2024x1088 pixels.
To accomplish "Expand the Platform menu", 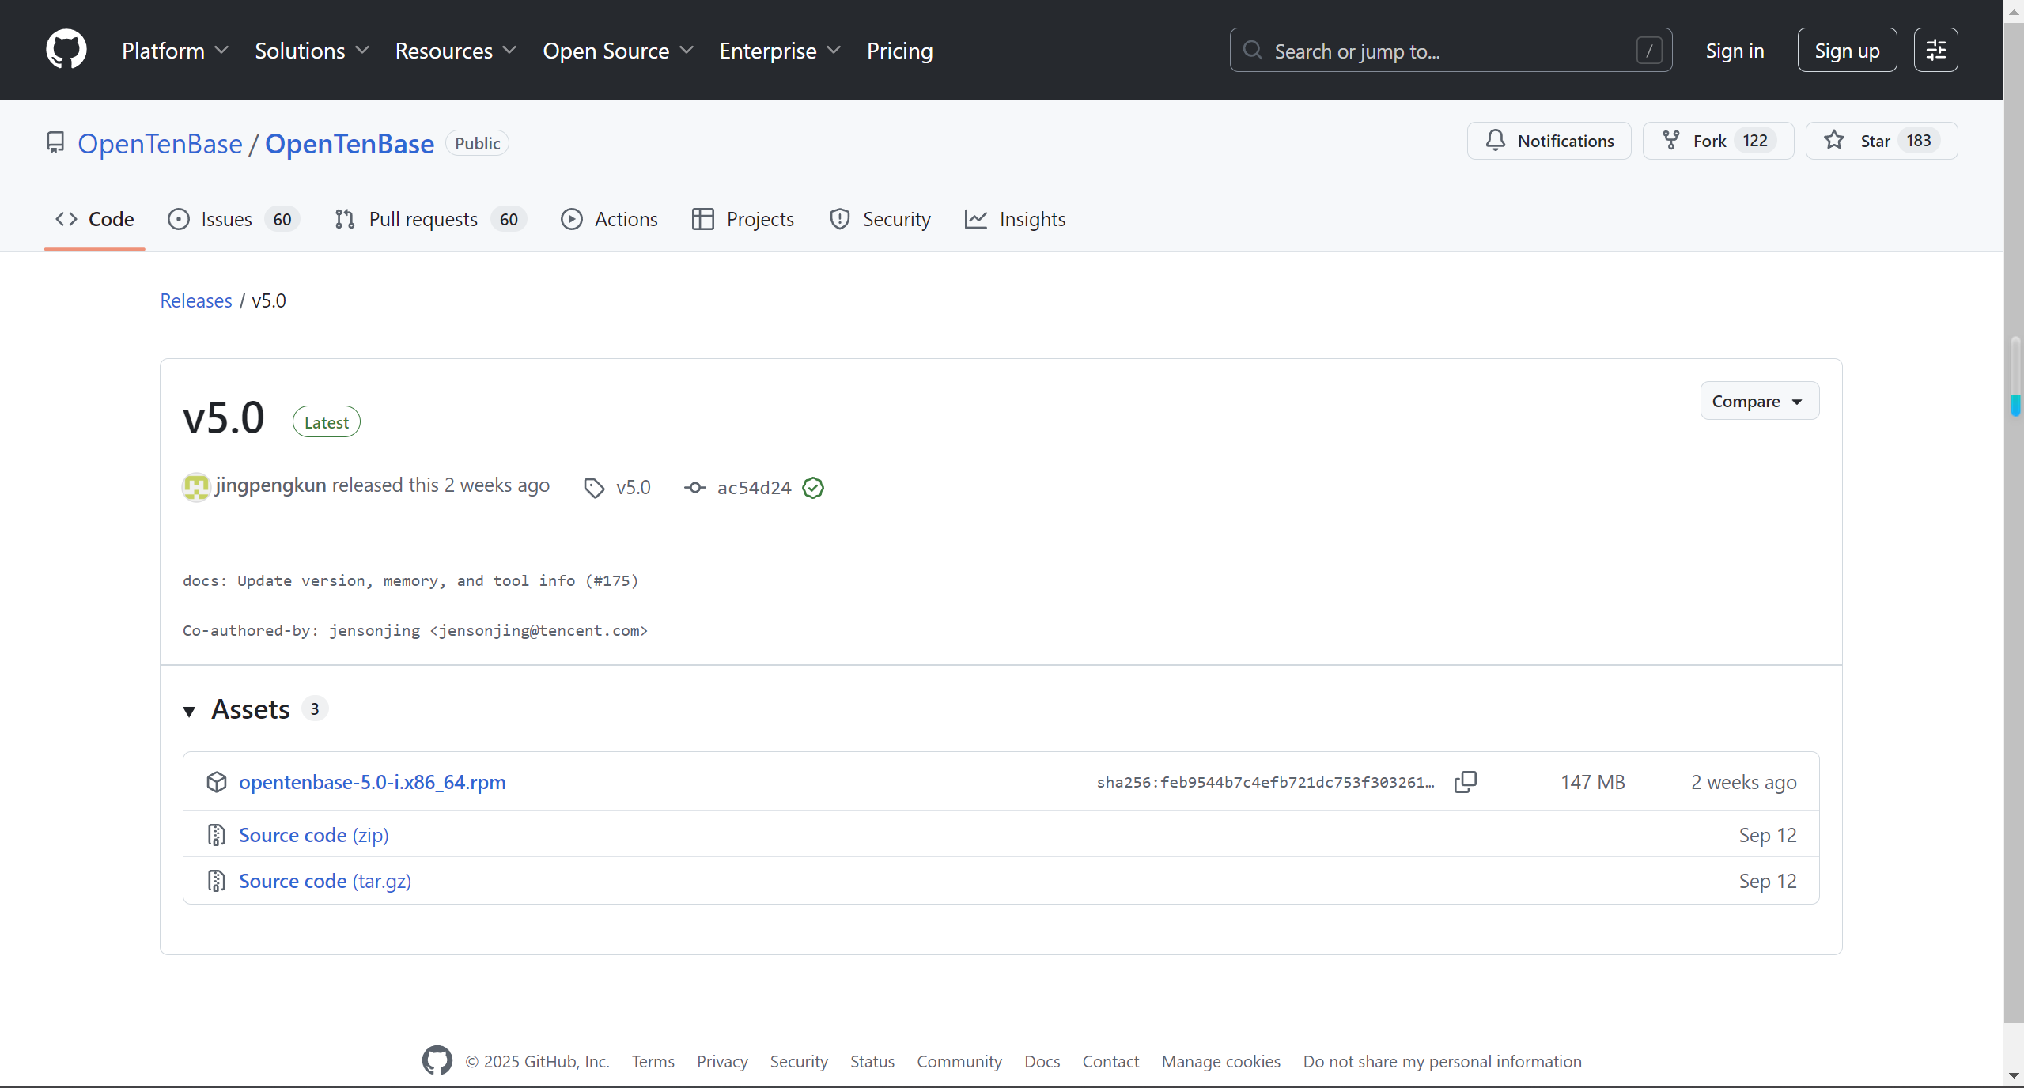I will (x=175, y=51).
